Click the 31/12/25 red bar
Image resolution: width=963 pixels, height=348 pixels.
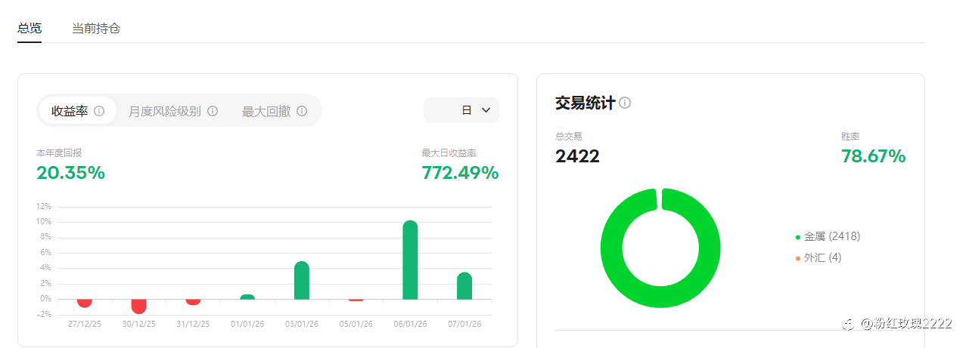tap(193, 302)
